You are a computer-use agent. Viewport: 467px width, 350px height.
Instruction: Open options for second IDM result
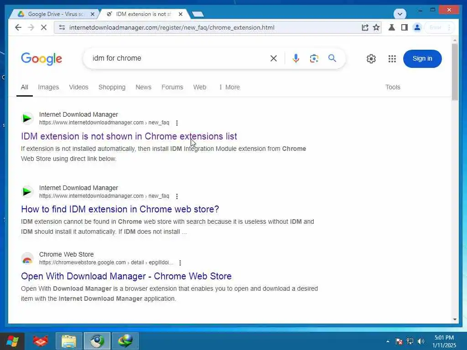pyautogui.click(x=177, y=196)
